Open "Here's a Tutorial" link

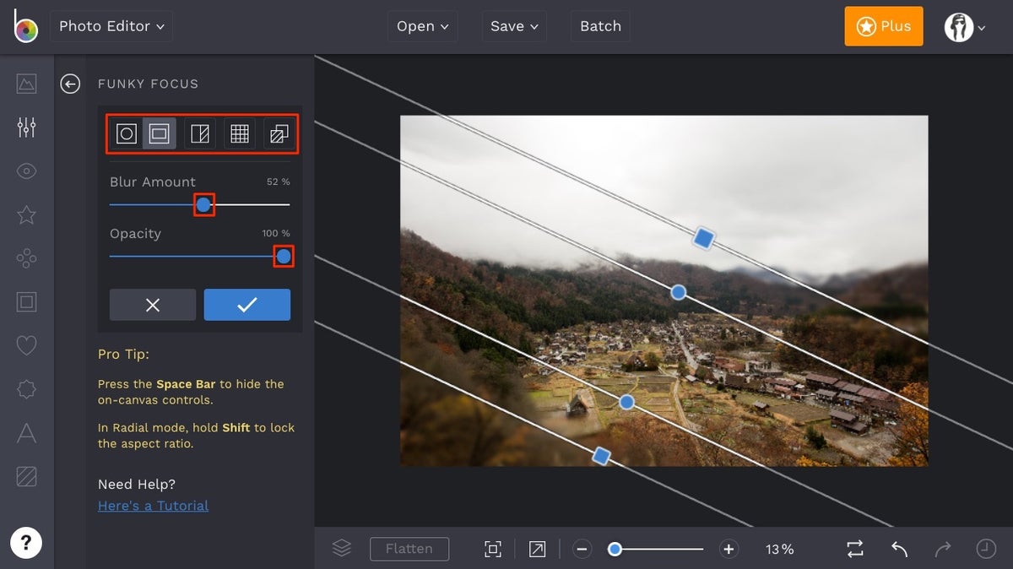point(153,505)
